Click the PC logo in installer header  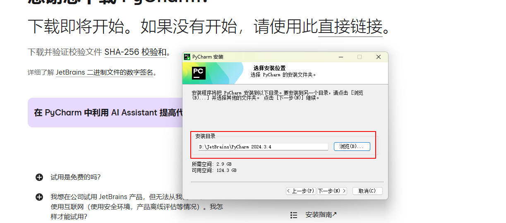pos(198,73)
